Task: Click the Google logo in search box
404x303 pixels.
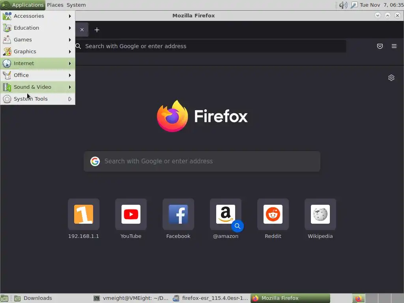Action: tap(95, 161)
